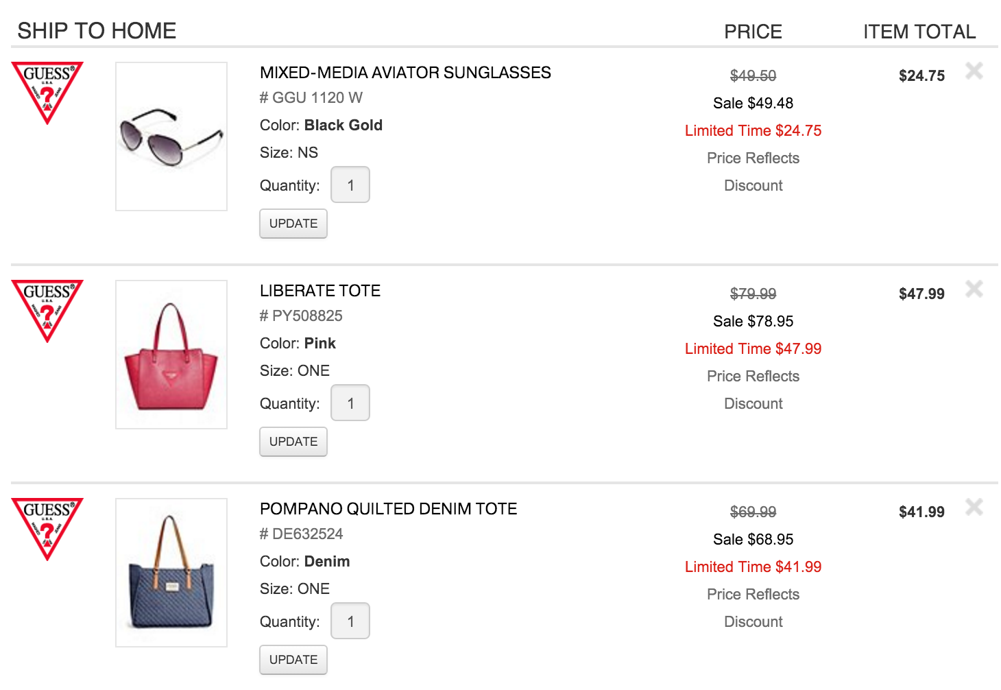1001x690 pixels.
Task: Open the aviator sunglasses product image
Action: pos(171,136)
